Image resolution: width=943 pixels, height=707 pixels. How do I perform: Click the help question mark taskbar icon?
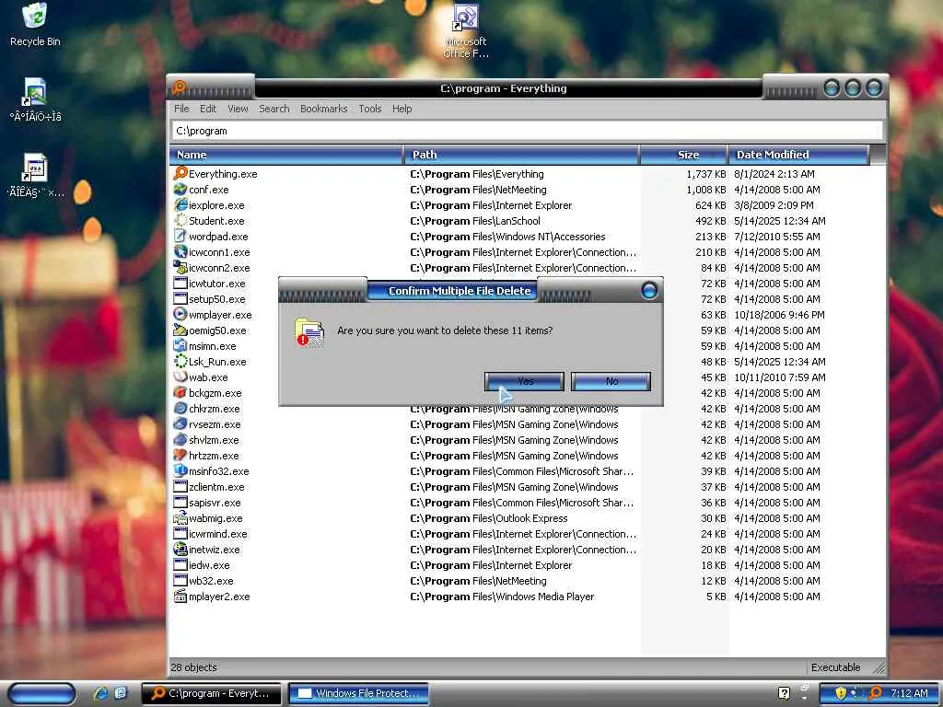[x=784, y=693]
